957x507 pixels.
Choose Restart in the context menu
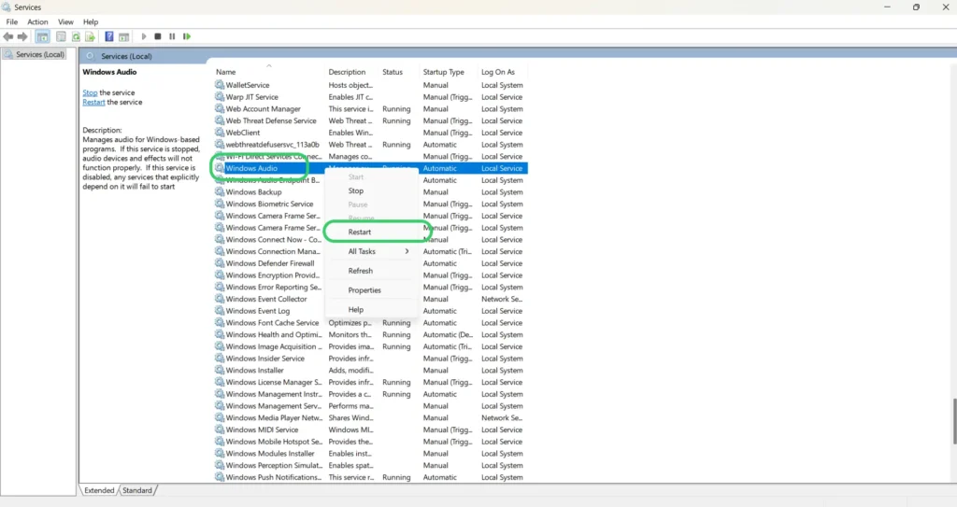[x=372, y=232]
